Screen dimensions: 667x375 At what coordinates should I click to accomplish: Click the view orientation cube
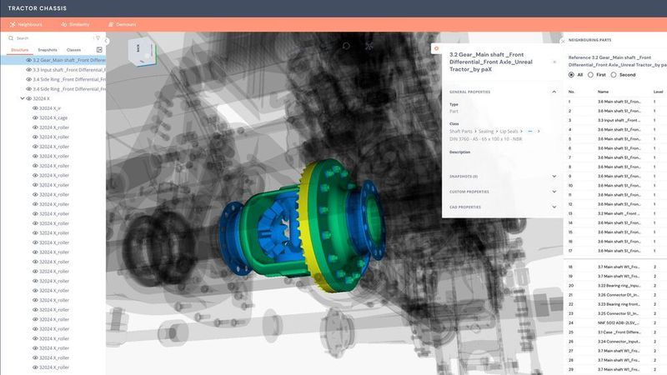143,52
